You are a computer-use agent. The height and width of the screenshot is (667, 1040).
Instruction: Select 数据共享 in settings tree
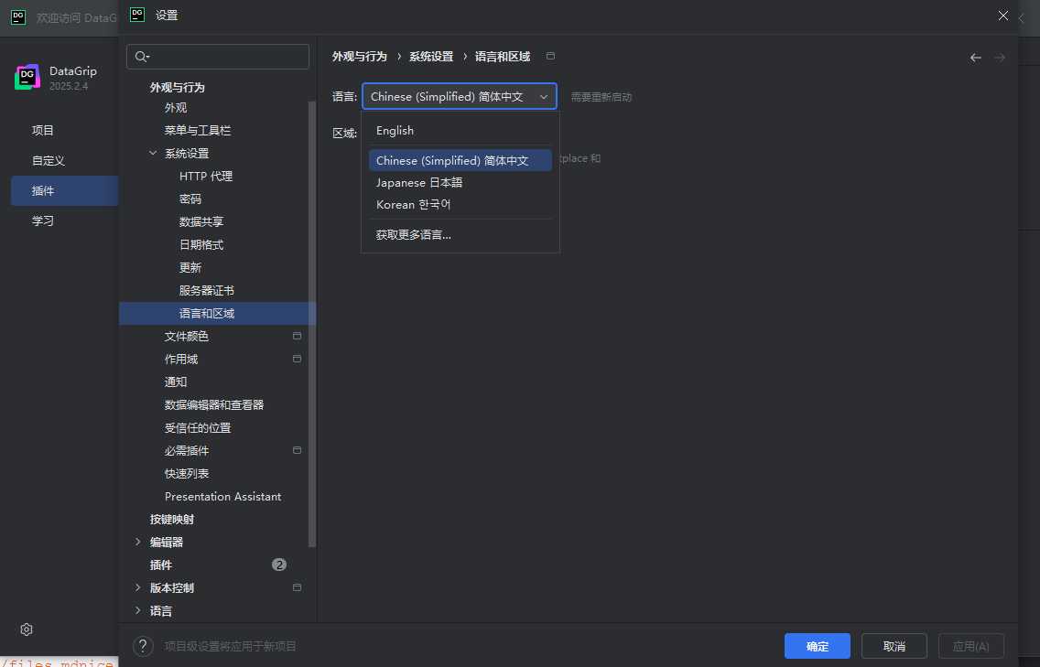click(x=201, y=222)
